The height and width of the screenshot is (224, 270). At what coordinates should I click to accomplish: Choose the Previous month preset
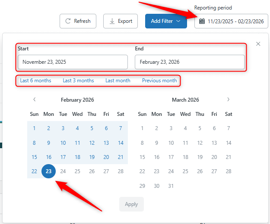tap(159, 81)
